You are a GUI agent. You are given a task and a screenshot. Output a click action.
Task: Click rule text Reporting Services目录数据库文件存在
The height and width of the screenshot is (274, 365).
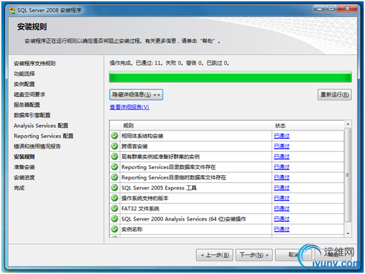pyautogui.click(x=169, y=167)
